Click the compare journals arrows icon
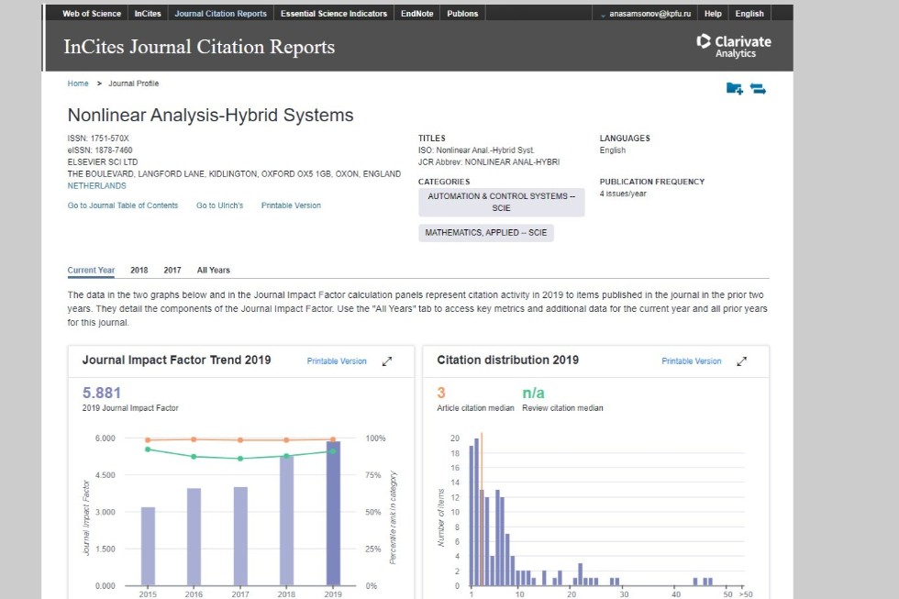Image resolution: width=899 pixels, height=599 pixels. click(758, 88)
